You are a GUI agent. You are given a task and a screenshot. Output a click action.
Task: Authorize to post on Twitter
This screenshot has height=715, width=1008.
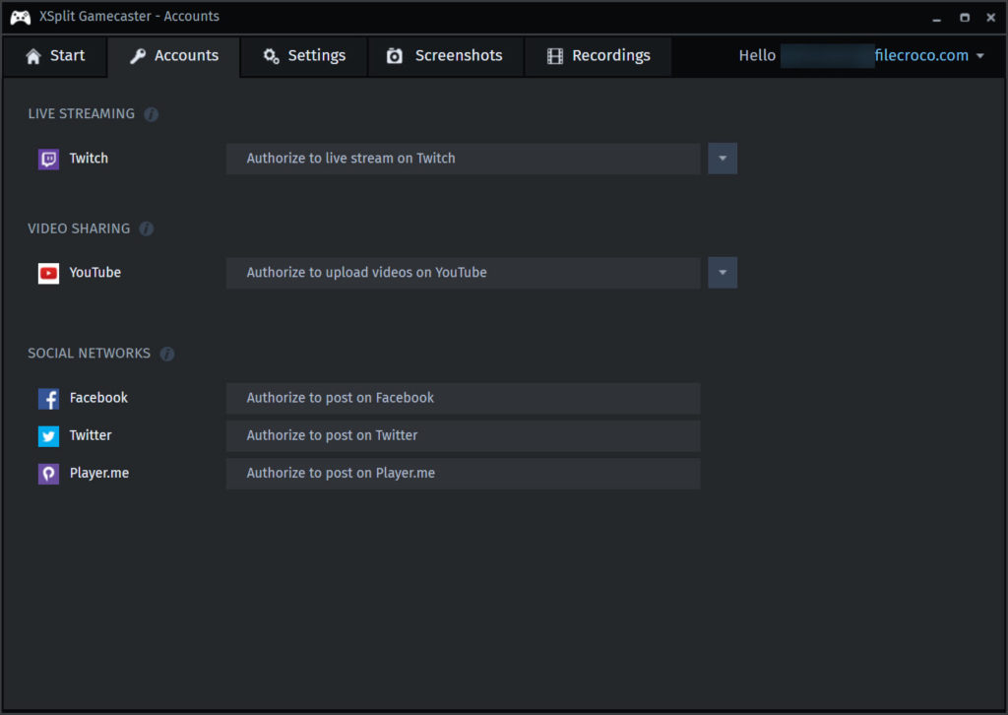click(x=464, y=436)
